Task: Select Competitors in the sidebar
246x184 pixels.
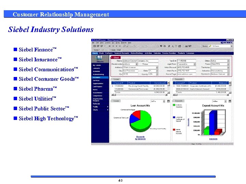Action: [97, 96]
